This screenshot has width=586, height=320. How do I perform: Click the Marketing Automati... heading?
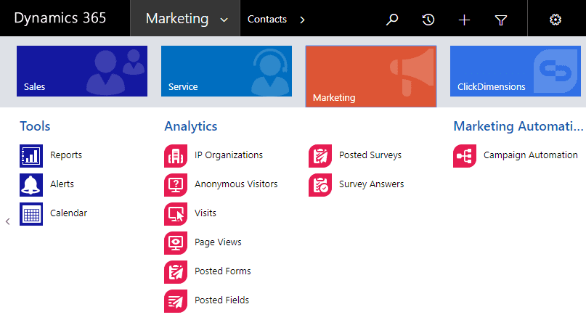click(x=518, y=126)
